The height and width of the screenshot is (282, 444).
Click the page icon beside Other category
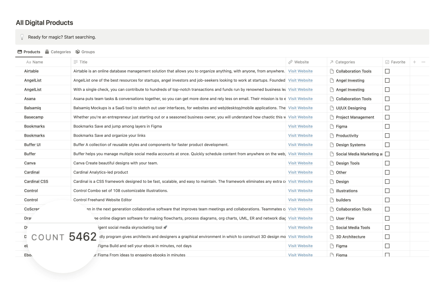[332, 172]
